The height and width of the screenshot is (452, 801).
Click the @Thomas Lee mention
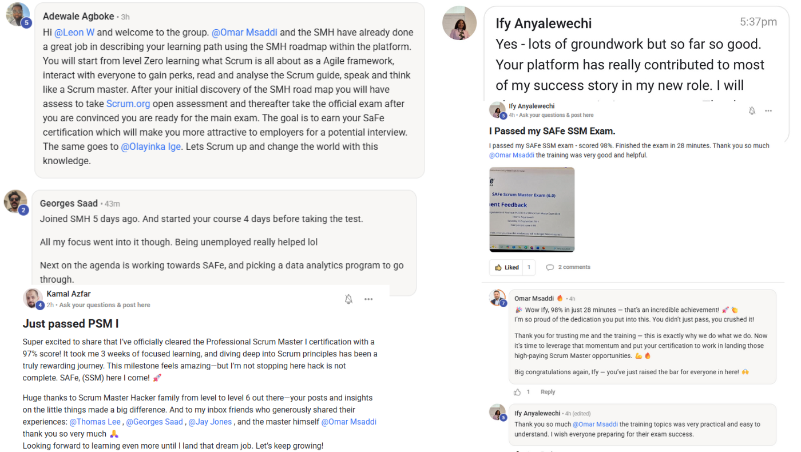(95, 422)
